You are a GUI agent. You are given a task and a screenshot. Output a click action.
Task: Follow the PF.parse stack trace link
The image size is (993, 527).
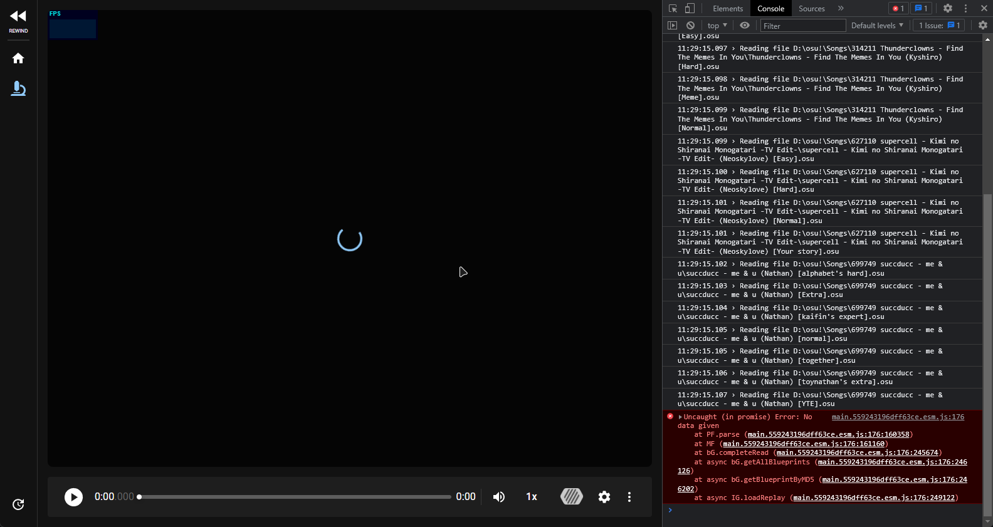pos(828,435)
